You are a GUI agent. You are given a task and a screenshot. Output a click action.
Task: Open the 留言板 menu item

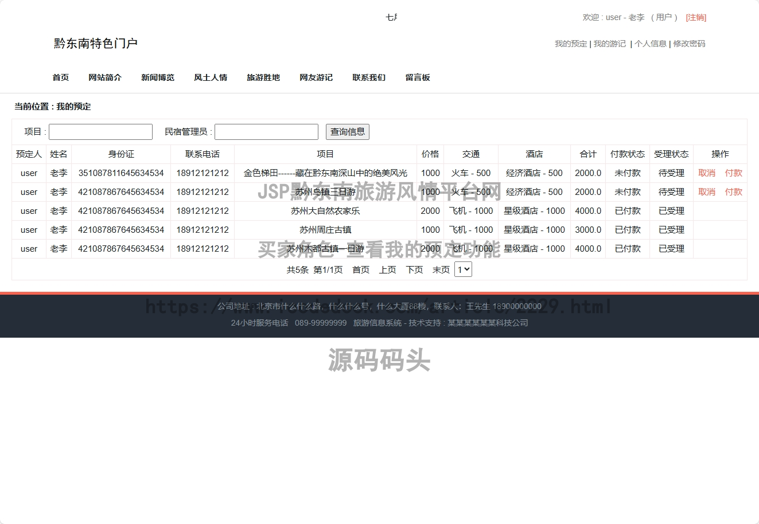click(418, 77)
